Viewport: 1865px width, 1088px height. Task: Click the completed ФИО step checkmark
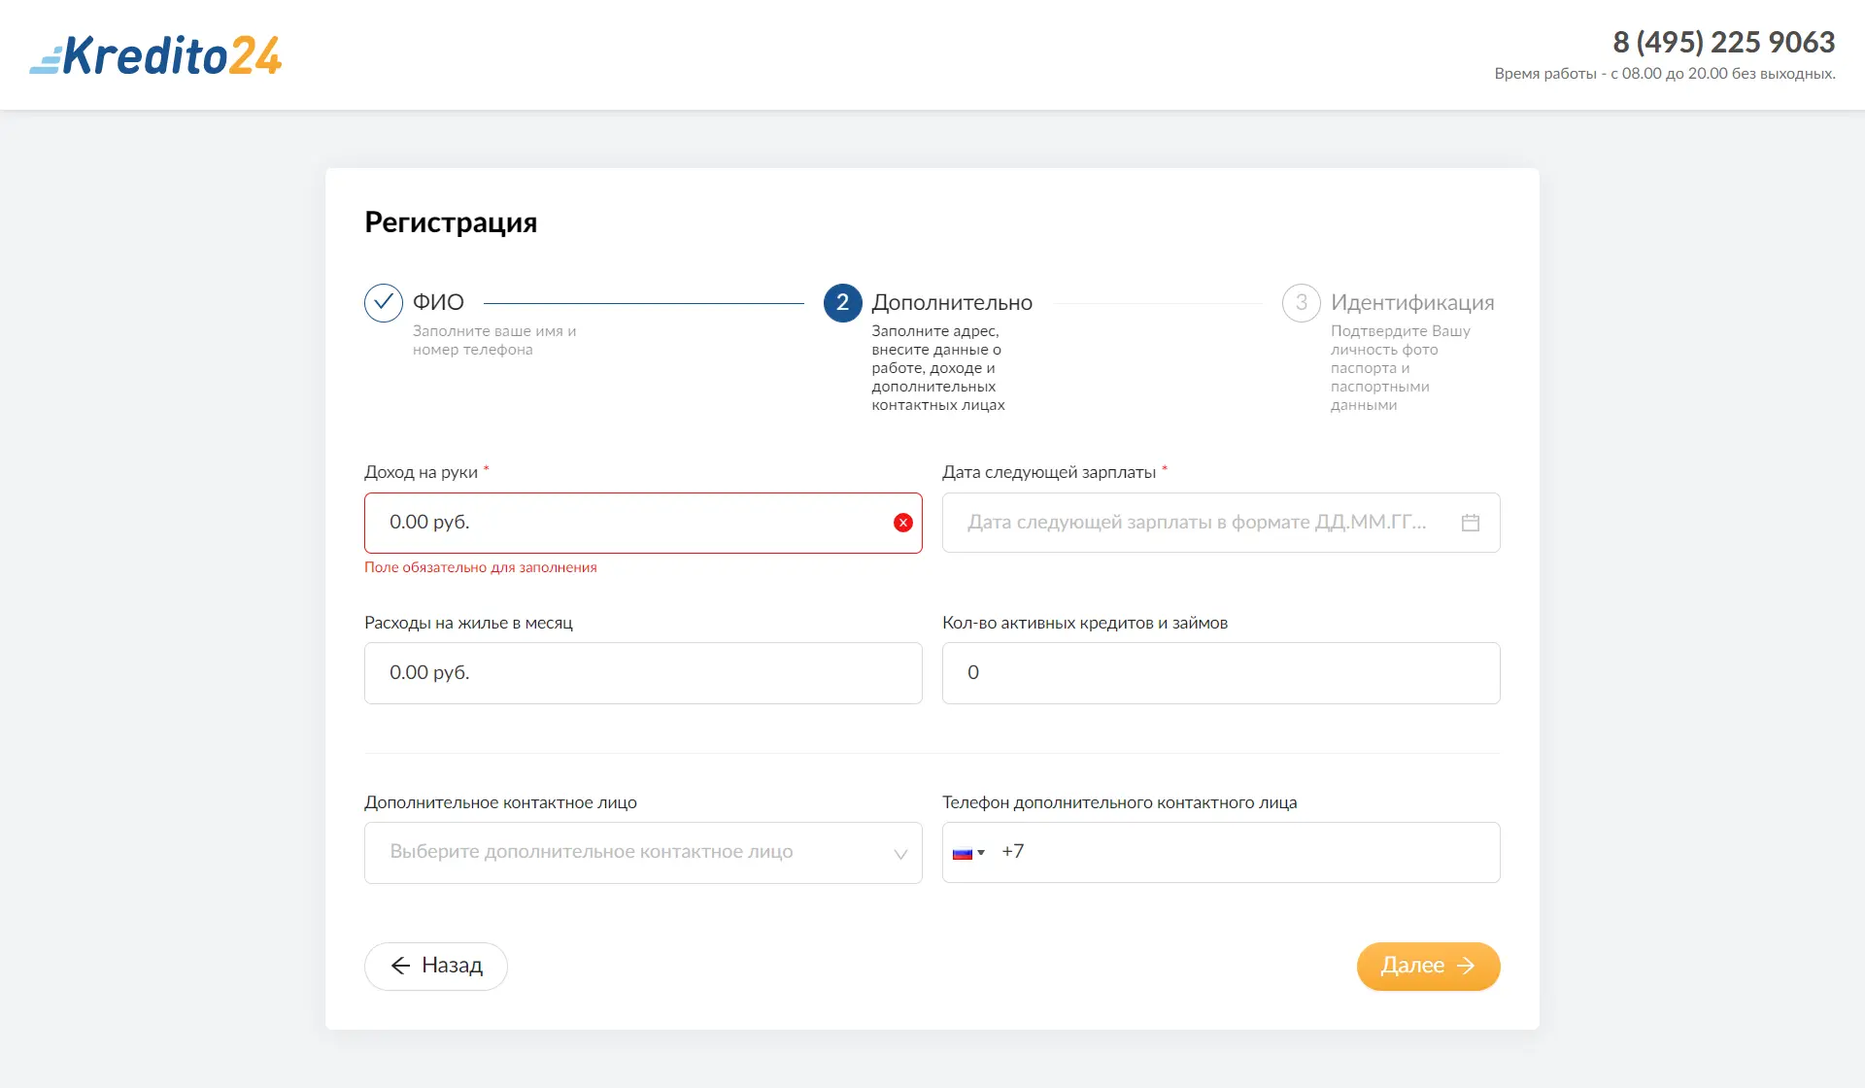pyautogui.click(x=384, y=303)
